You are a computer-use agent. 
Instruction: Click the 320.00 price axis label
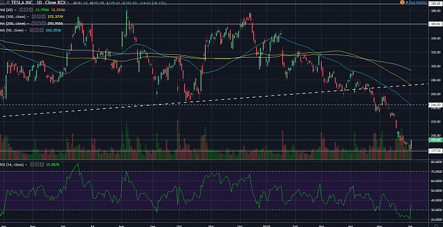pos(436,52)
